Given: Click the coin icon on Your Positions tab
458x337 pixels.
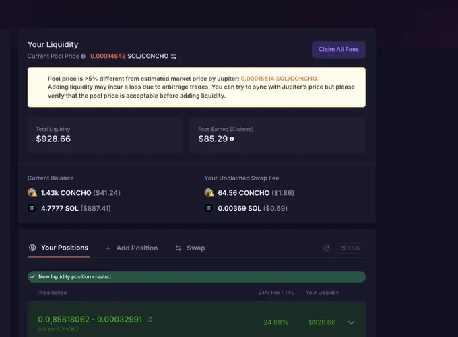Looking at the screenshot, I should pyautogui.click(x=32, y=248).
